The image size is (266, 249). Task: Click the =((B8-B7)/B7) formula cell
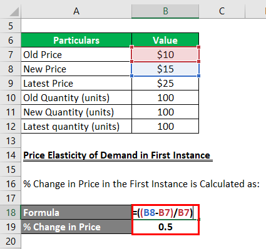pos(165,212)
